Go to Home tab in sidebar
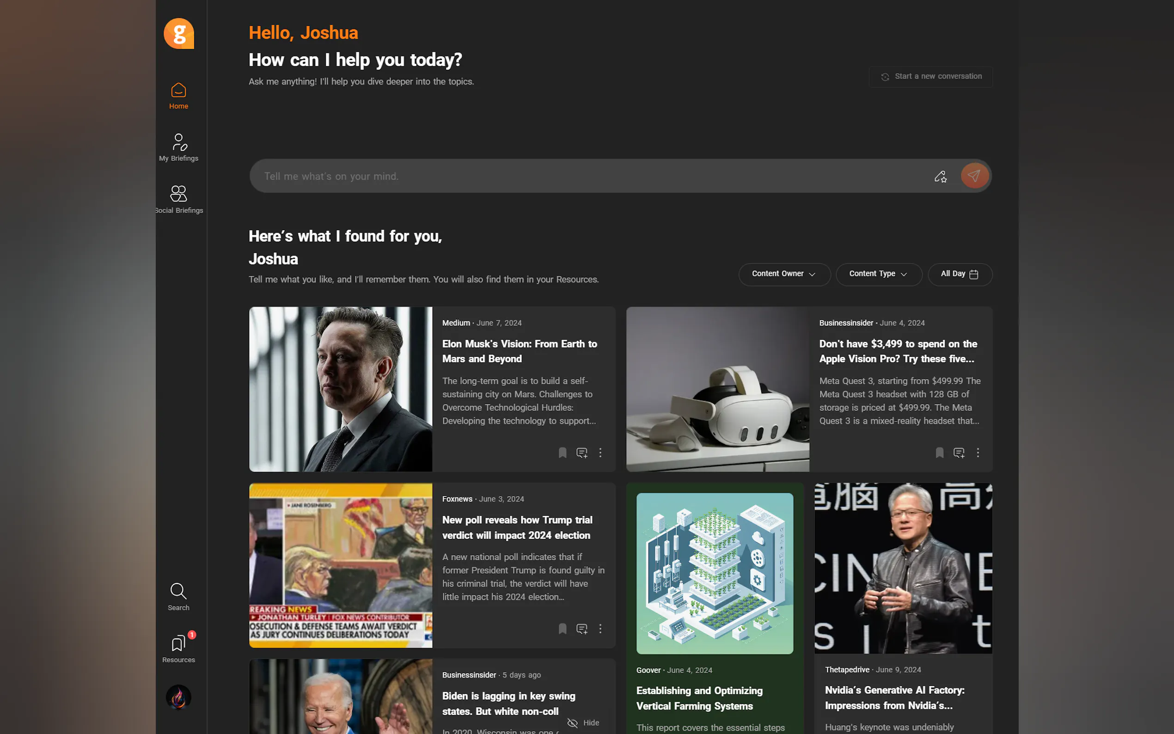 tap(178, 96)
